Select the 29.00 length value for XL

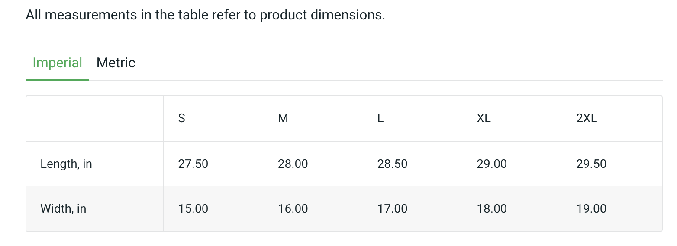[492, 164]
